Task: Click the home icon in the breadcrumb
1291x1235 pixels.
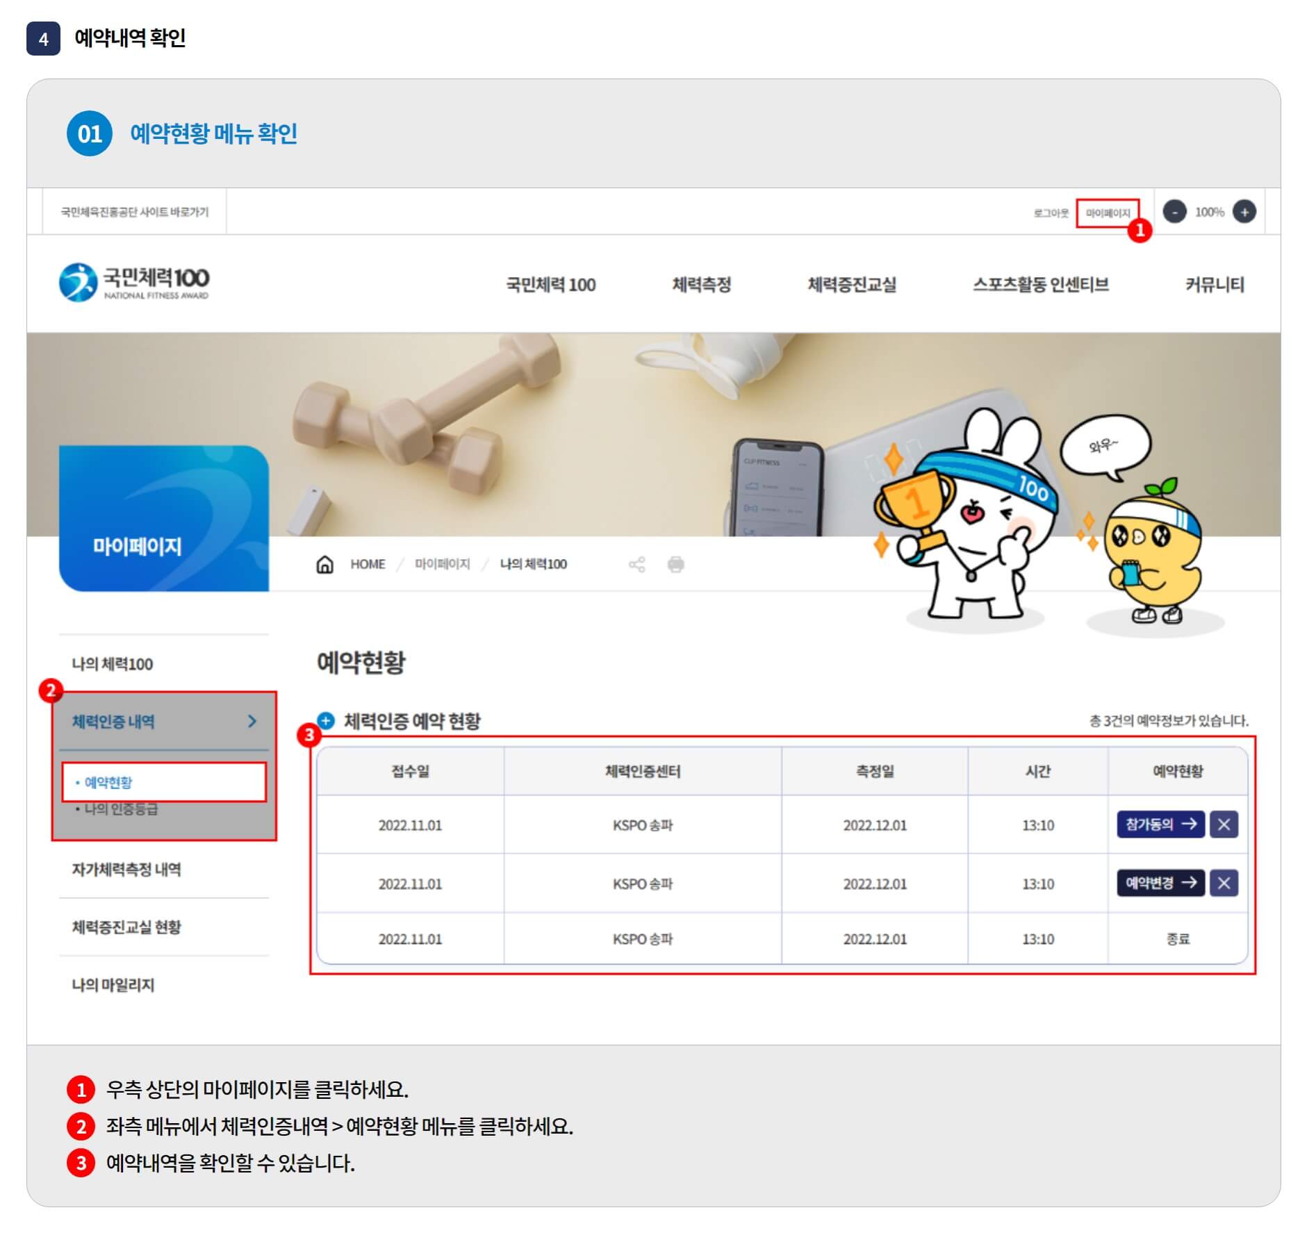Action: (x=324, y=565)
